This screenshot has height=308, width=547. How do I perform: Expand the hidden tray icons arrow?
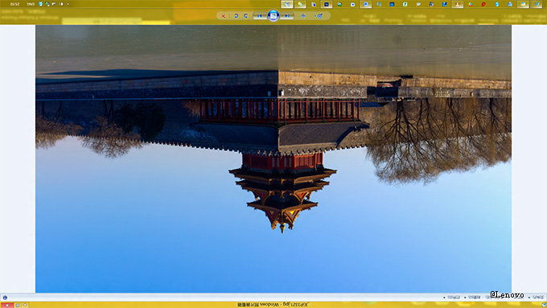[68, 4]
